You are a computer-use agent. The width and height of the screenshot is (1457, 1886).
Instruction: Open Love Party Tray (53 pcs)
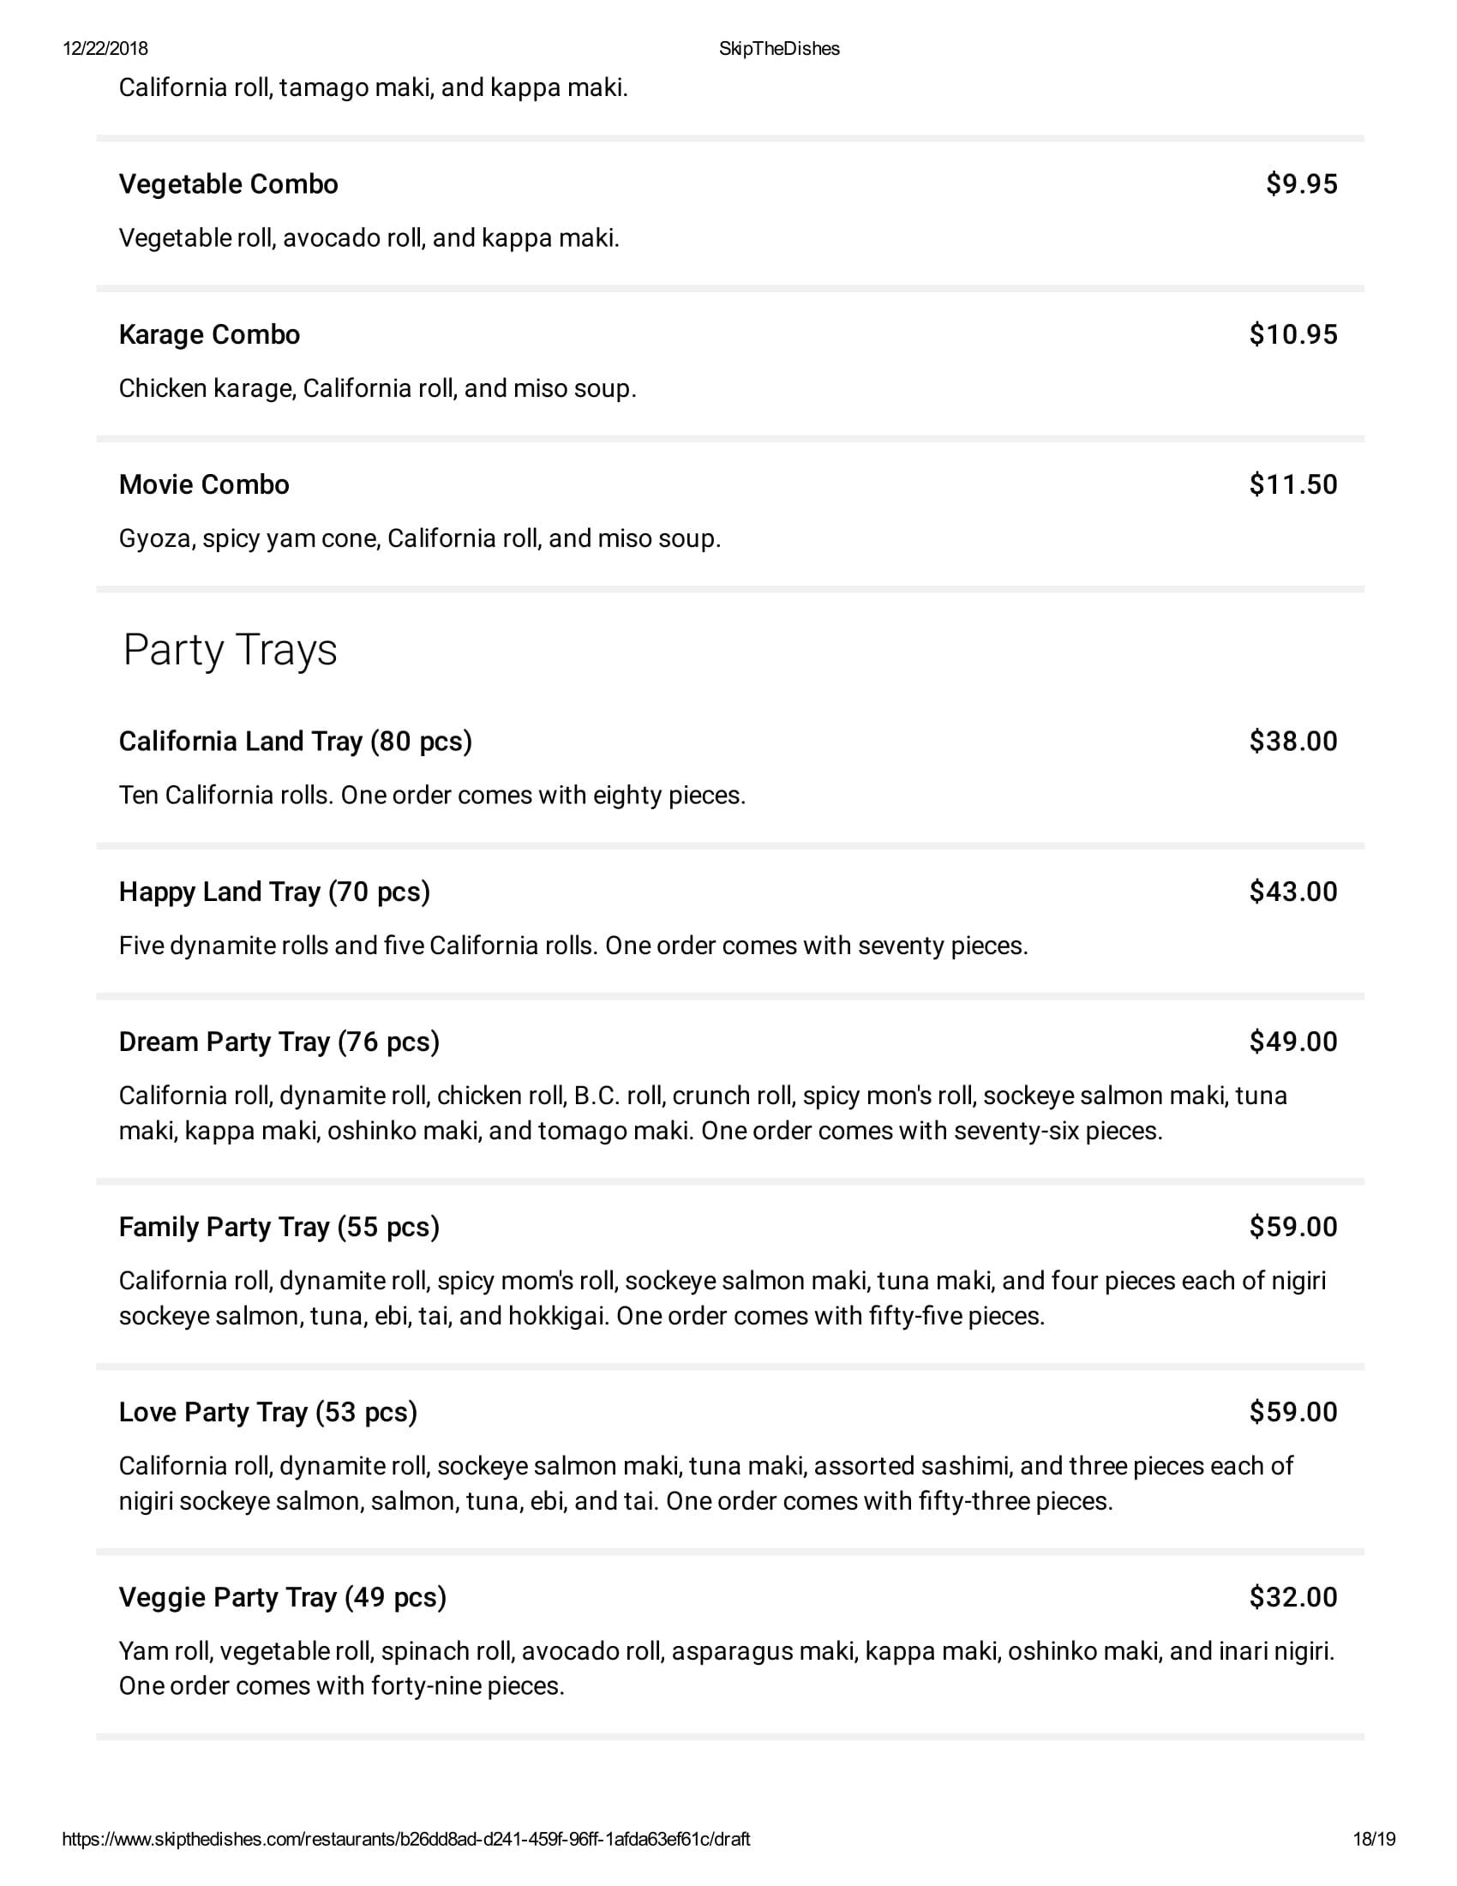pos(267,1411)
